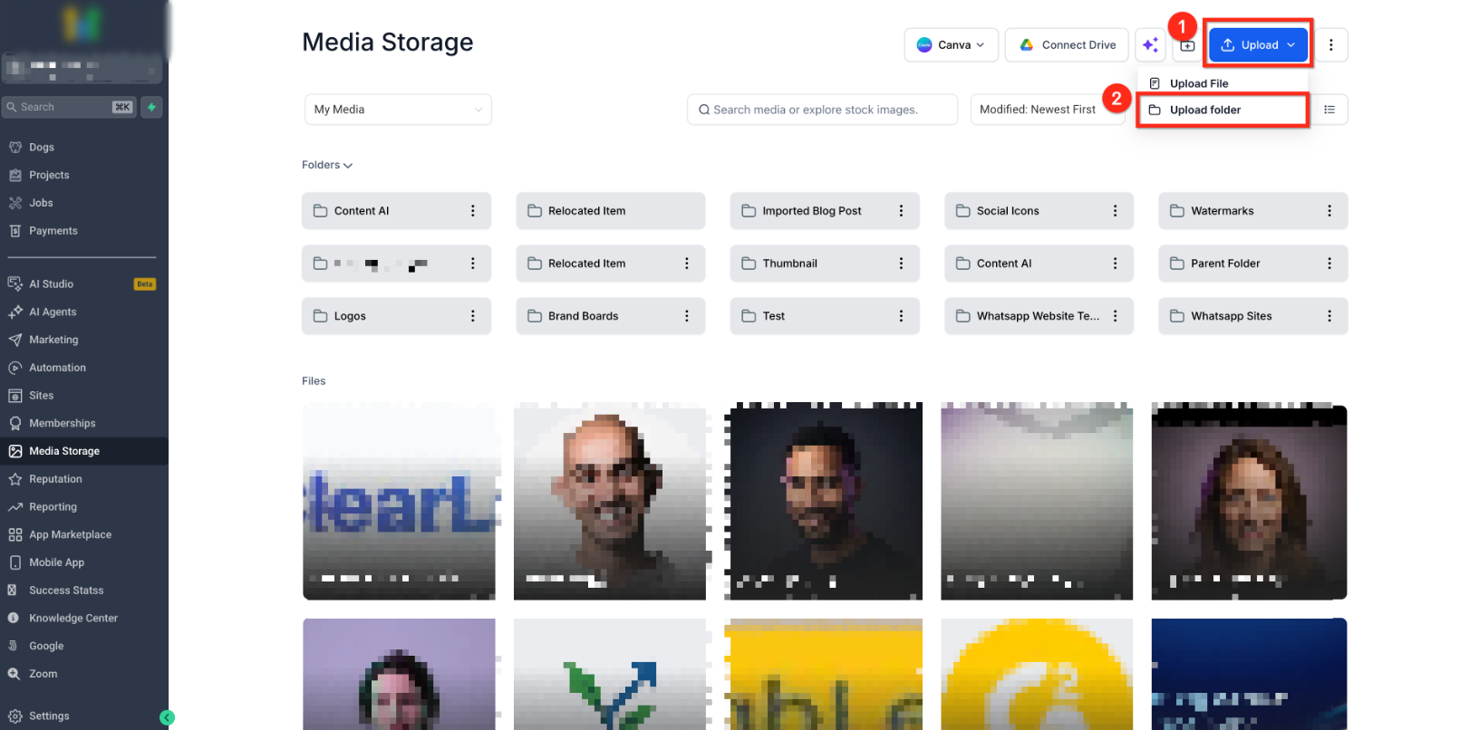1479x730 pixels.
Task: Click the Upload dropdown button
Action: pyautogui.click(x=1259, y=45)
